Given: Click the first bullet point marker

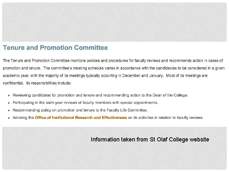Looking at the screenshot, I should click(9, 96).
